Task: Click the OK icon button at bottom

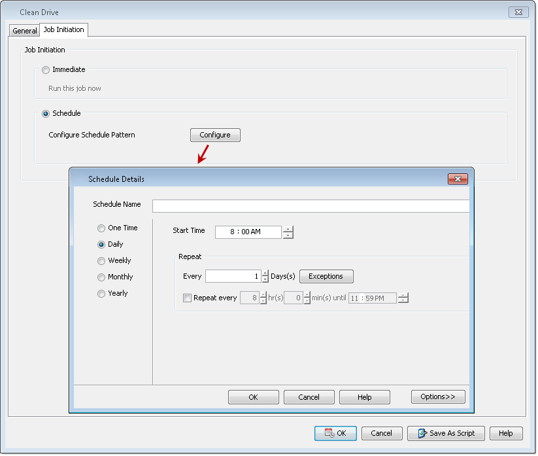Action: click(x=335, y=433)
